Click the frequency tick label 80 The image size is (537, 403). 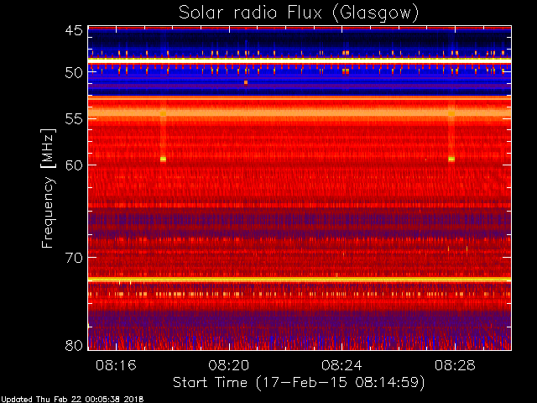point(74,345)
